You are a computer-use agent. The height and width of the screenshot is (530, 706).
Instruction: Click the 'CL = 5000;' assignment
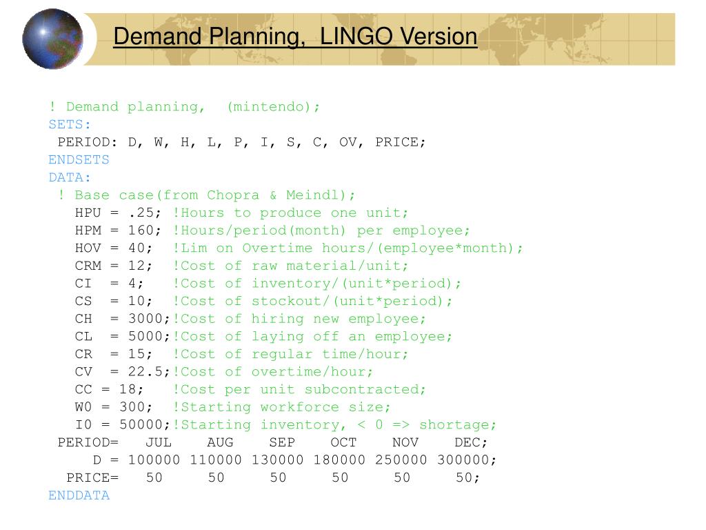[x=123, y=336]
